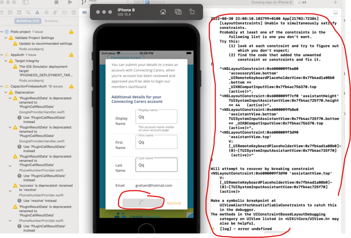Open the debug navigator spray icon
The image size is (351, 238).
tap(55, 13)
